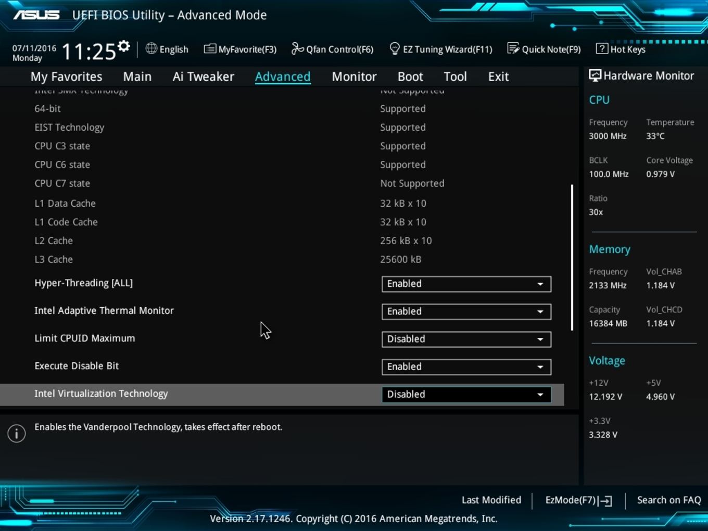Image resolution: width=708 pixels, height=531 pixels.
Task: Show Hot Keys list
Action: pyautogui.click(x=621, y=49)
